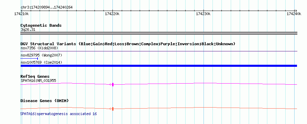Click the orange OMIM strand arrow
Viewport: 307px width, 124px height.
(111, 109)
